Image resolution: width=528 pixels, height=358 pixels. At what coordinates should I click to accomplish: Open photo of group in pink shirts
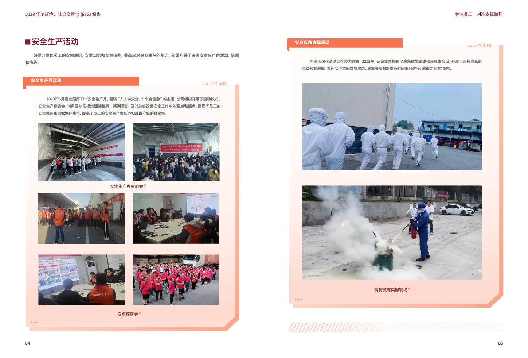[x=176, y=280]
